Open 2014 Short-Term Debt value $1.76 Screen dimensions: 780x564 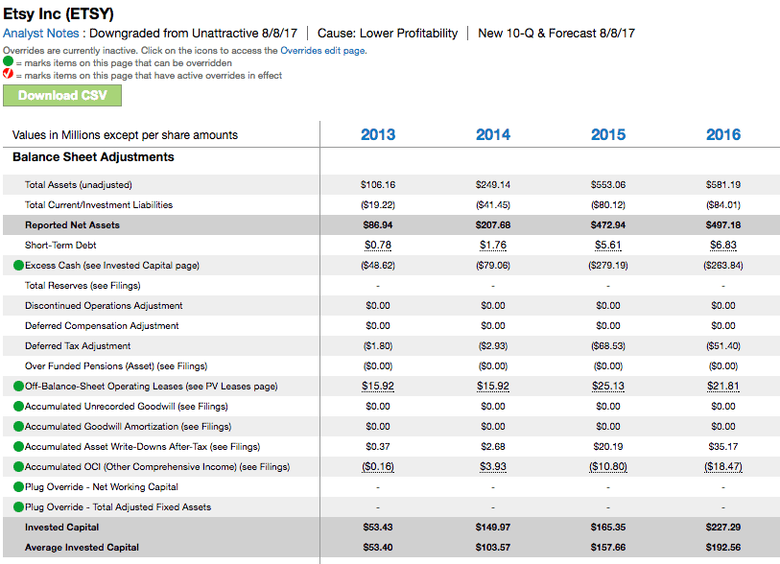[493, 246]
